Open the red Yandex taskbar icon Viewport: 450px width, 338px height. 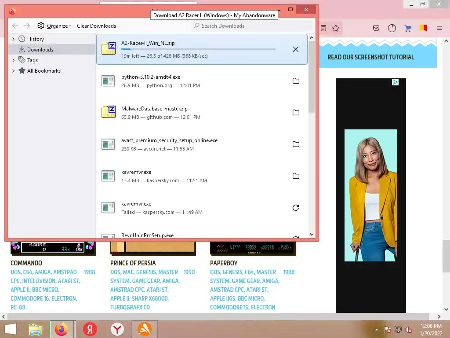[90, 329]
